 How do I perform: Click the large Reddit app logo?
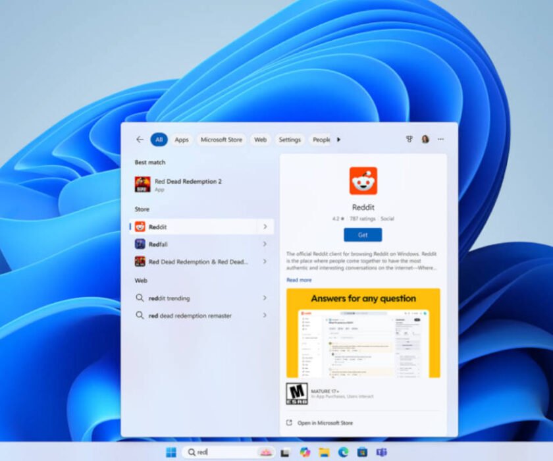tap(363, 181)
